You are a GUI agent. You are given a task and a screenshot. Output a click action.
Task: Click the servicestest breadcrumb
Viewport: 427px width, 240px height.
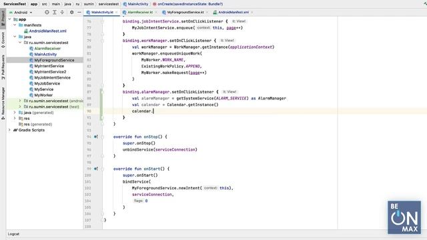108,4
